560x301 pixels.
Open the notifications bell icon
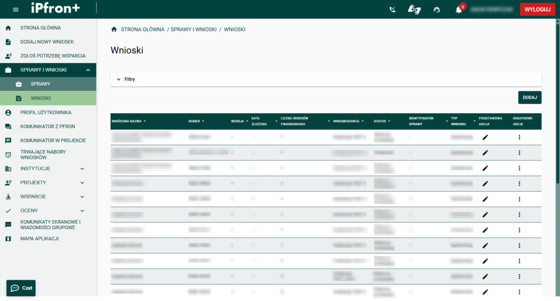(459, 9)
